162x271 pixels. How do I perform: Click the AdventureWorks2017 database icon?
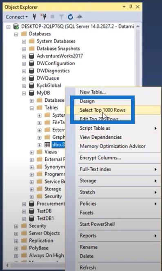point(31,56)
